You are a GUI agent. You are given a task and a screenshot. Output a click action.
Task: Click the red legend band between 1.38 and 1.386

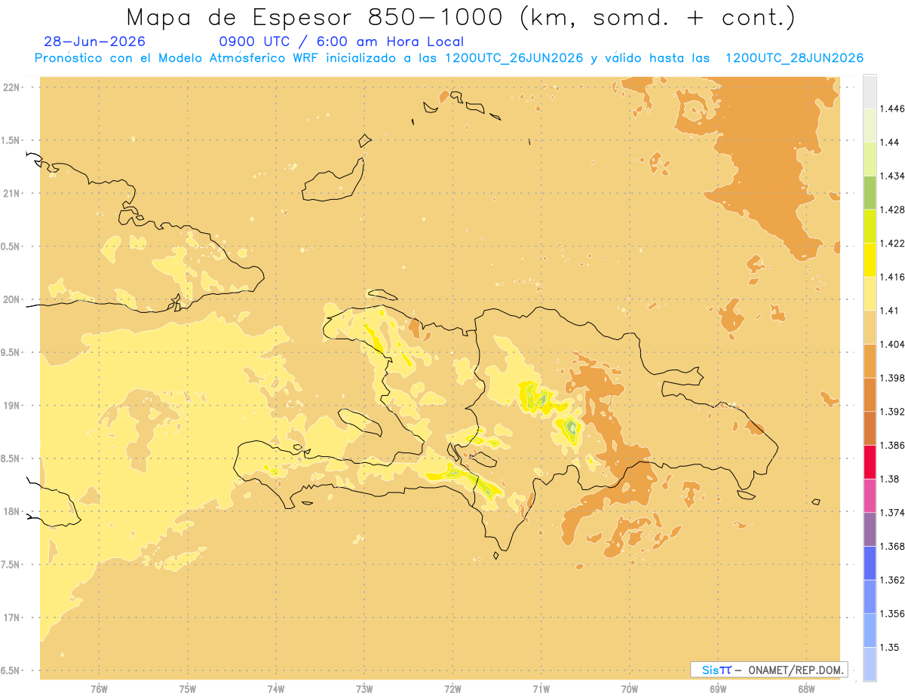point(870,462)
